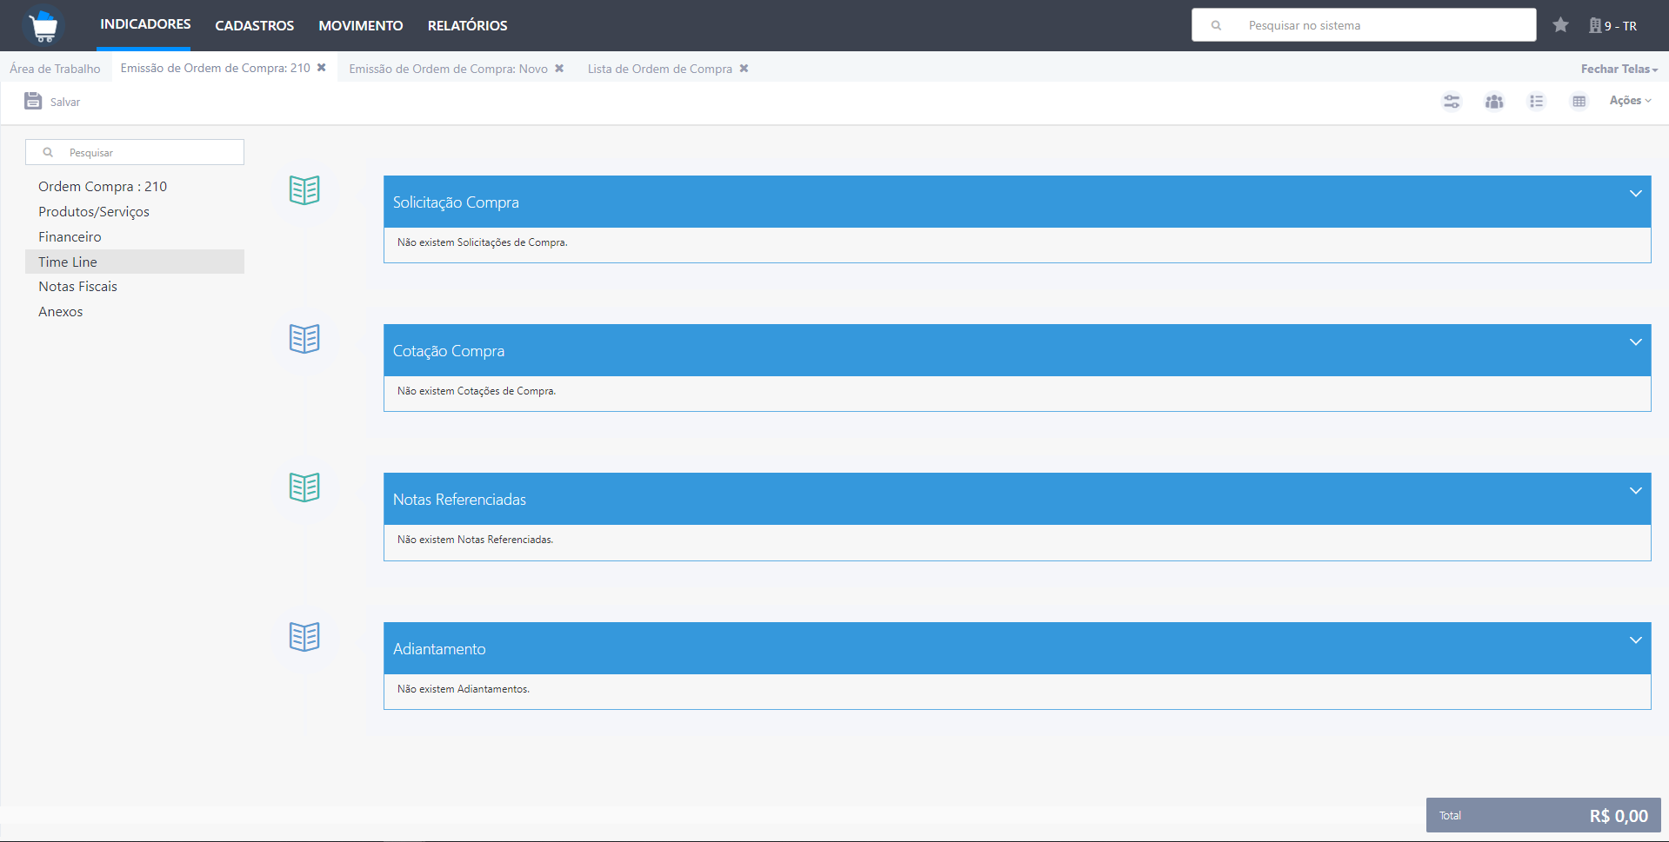The height and width of the screenshot is (842, 1669).
Task: Click the favorites star icon
Action: pos(1560,25)
